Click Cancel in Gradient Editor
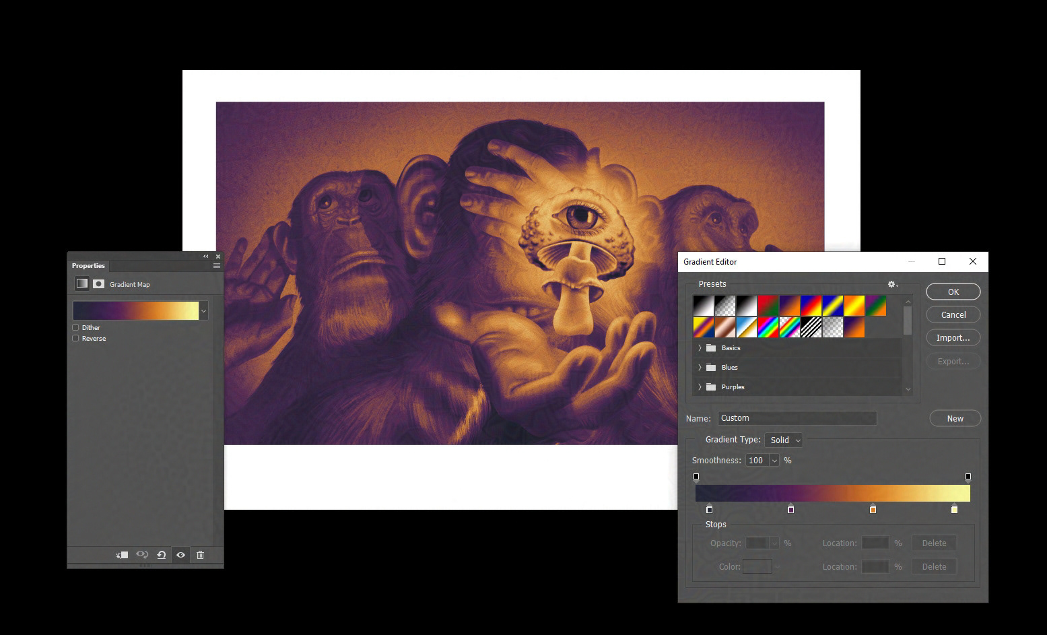Image resolution: width=1047 pixels, height=635 pixels. [x=953, y=314]
